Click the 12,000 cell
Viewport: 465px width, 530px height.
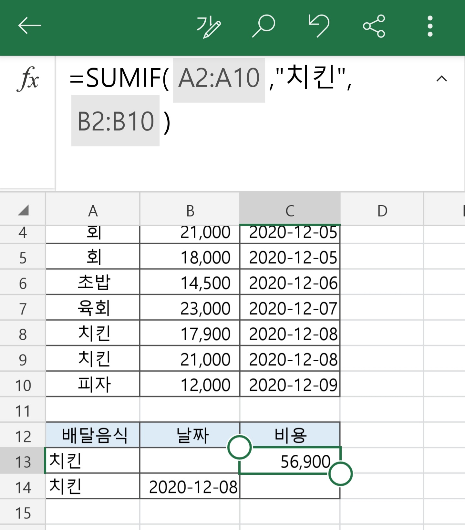[190, 384]
